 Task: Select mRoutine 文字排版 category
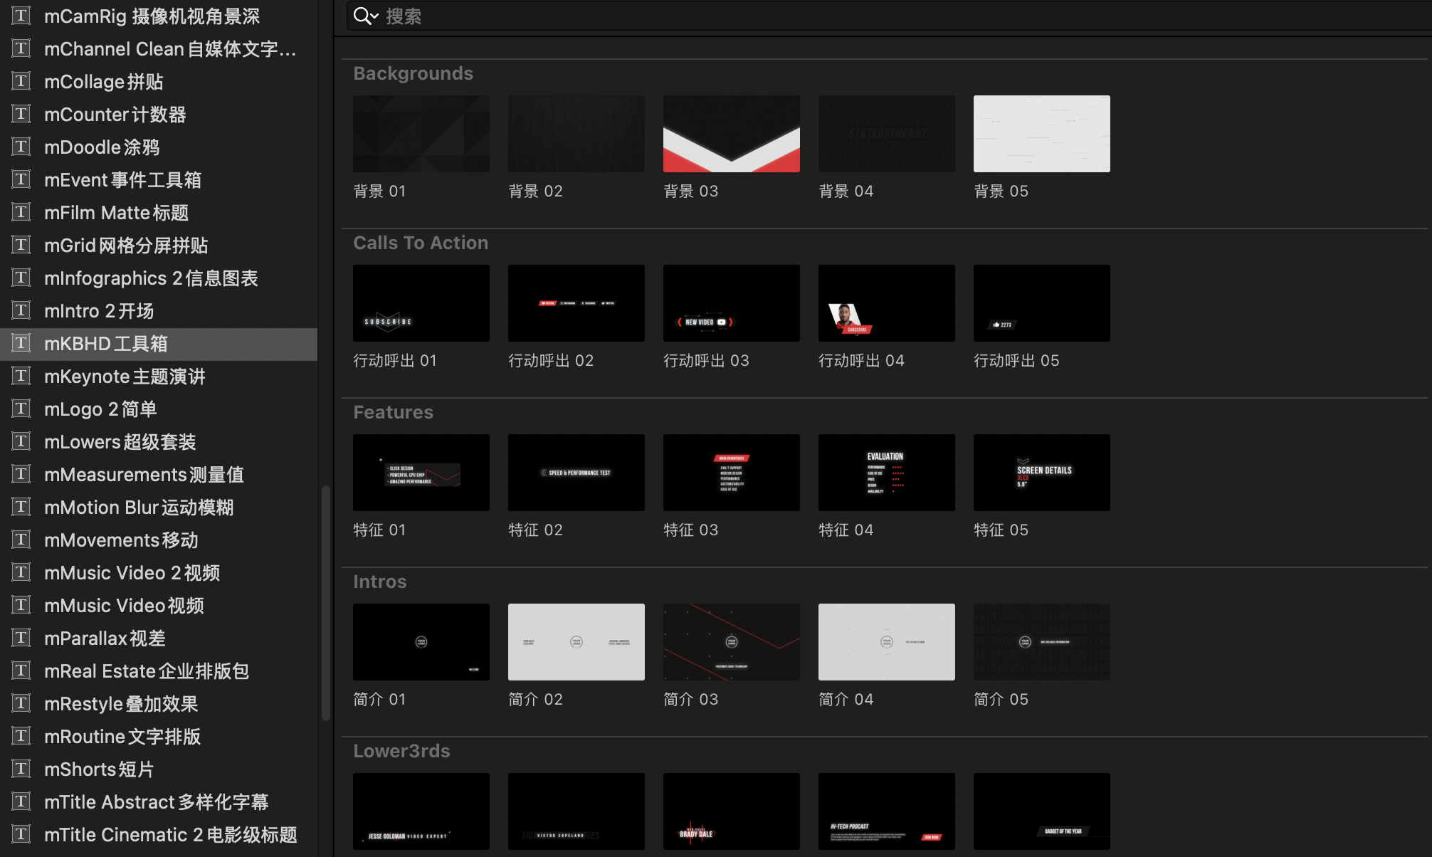pos(159,736)
